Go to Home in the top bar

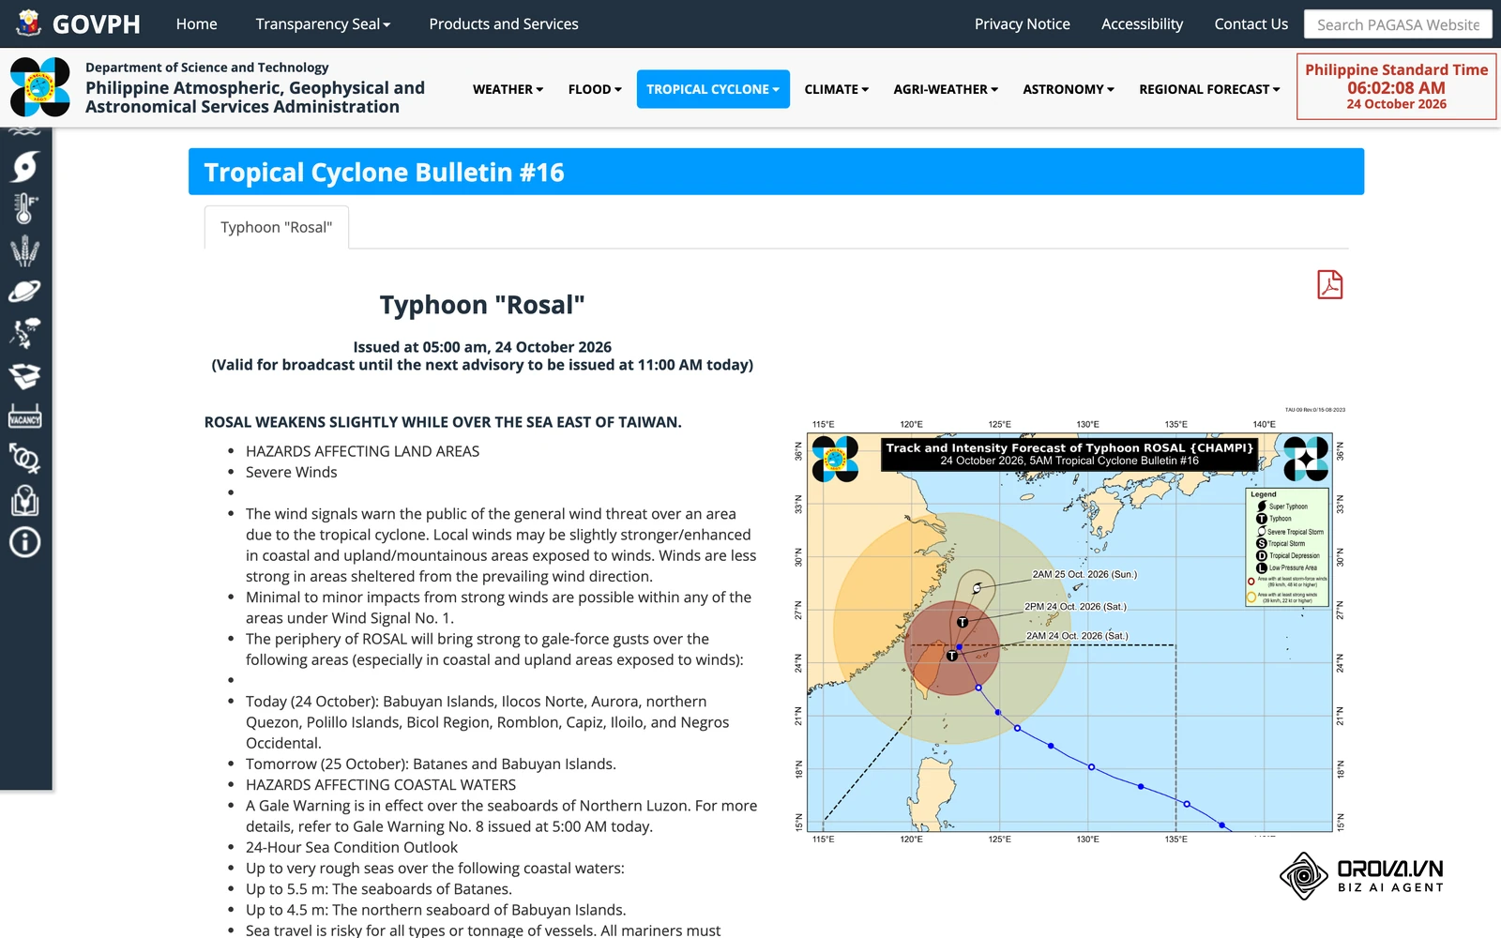click(196, 23)
